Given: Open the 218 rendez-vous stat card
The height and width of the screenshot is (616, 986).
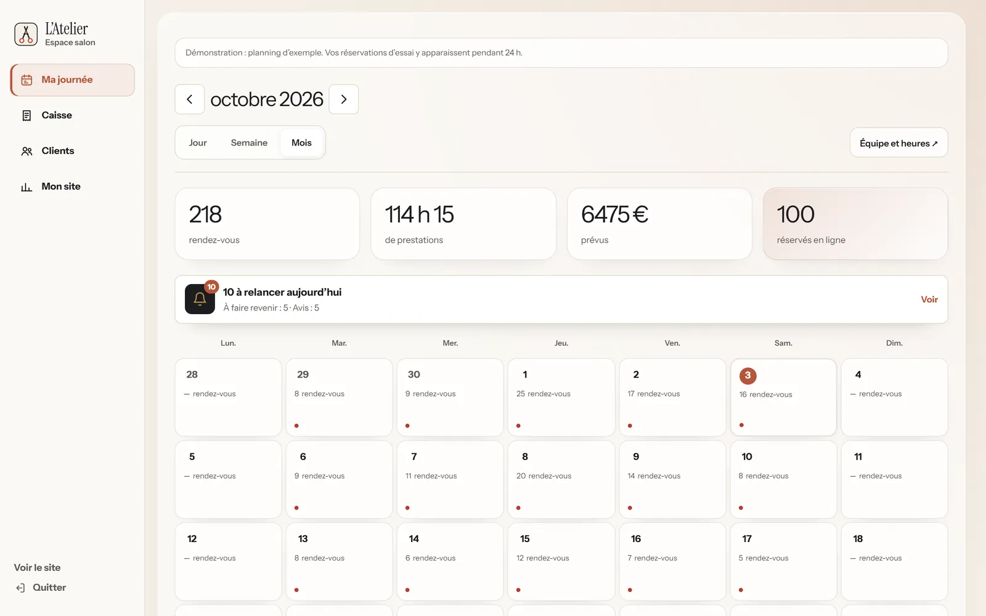Looking at the screenshot, I should pos(267,224).
